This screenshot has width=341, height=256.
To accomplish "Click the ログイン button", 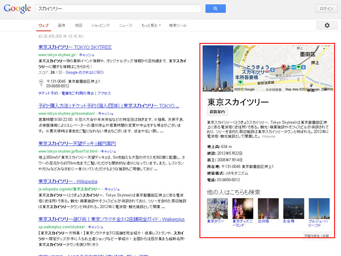I will click(x=326, y=9).
